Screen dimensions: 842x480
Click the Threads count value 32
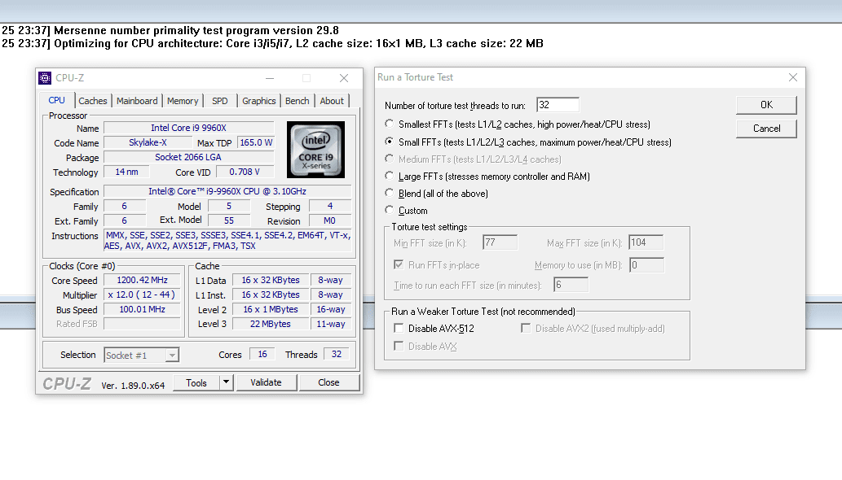pyautogui.click(x=336, y=354)
